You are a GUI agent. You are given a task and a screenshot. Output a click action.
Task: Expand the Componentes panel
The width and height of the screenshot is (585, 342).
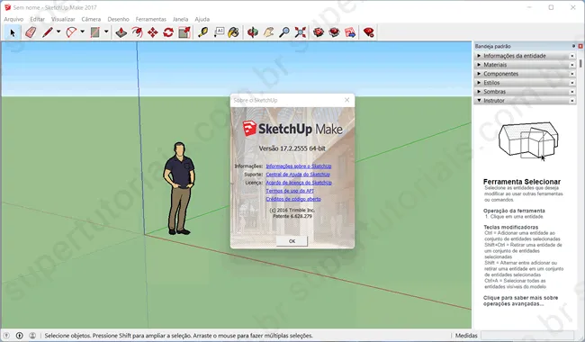[x=525, y=74]
